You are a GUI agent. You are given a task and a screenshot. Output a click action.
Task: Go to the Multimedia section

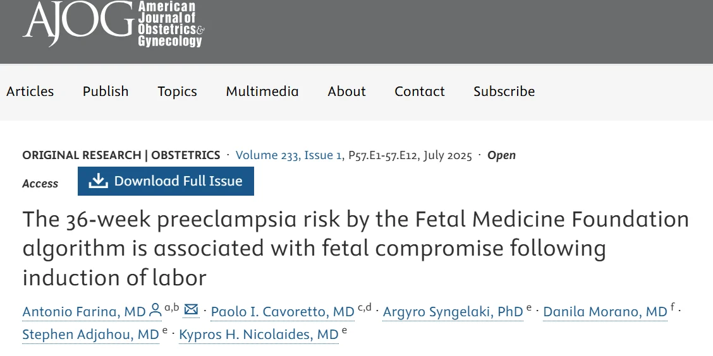click(x=262, y=92)
